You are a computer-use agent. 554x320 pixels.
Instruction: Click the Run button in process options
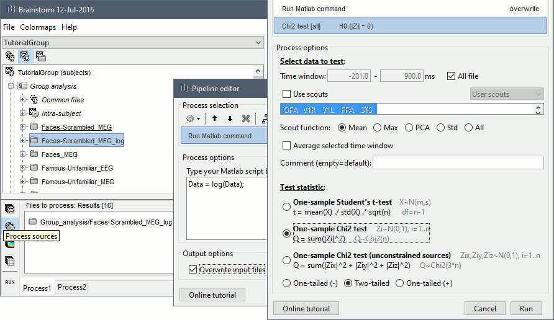pos(526,308)
